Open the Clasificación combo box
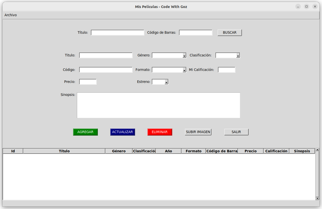Viewport: 322px width, 209px height. 238,55
